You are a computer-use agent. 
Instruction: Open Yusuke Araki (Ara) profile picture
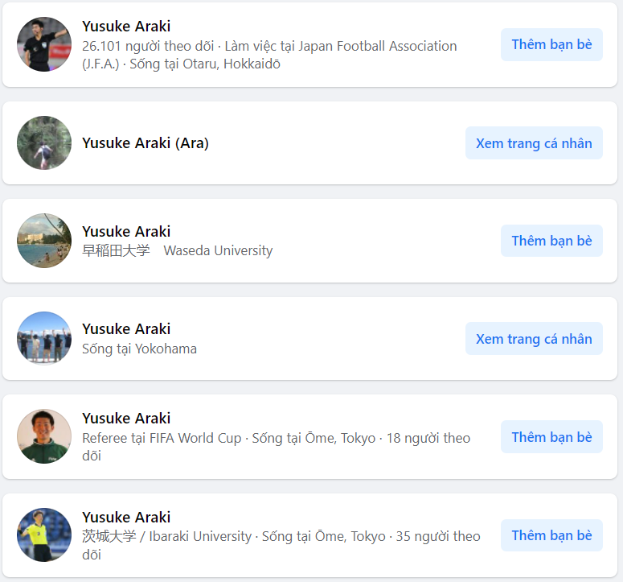point(44,142)
